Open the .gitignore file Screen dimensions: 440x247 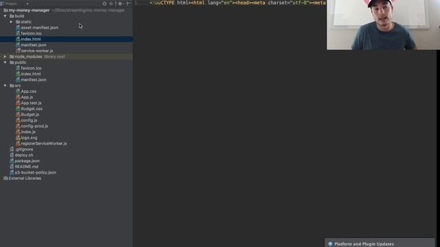pyautogui.click(x=24, y=150)
